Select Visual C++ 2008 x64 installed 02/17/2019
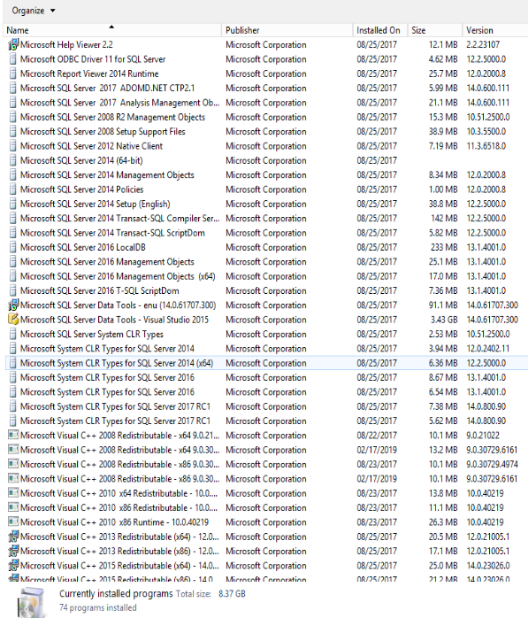The height and width of the screenshot is (618, 528). 266,450
